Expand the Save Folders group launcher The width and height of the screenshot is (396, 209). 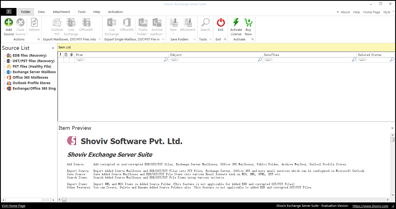pyautogui.click(x=194, y=39)
